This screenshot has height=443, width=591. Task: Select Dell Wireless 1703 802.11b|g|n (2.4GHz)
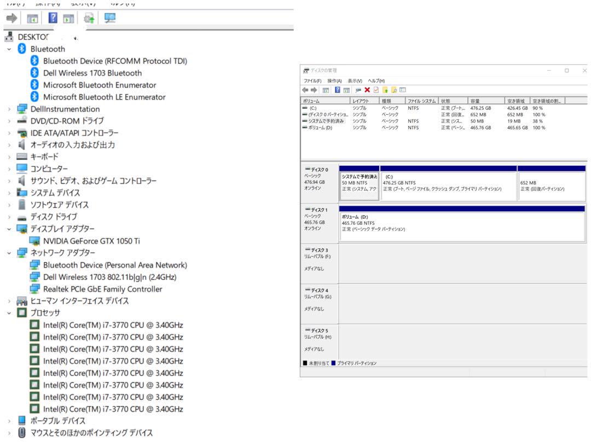tap(109, 277)
